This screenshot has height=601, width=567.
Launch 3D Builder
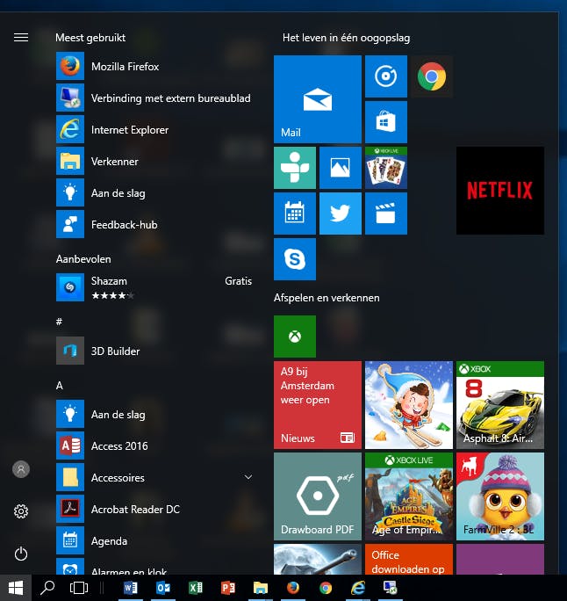tap(154, 351)
